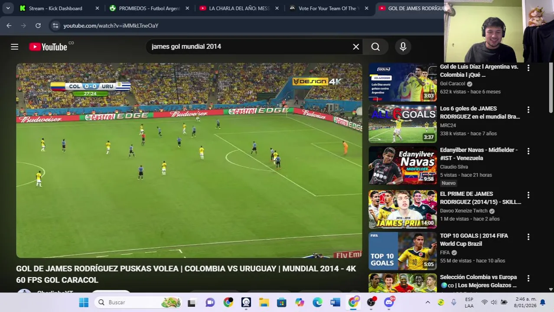Screen dimensions: 554x312
Task: Switch to Vote For Your Team Of The Year tab
Action: point(329,8)
